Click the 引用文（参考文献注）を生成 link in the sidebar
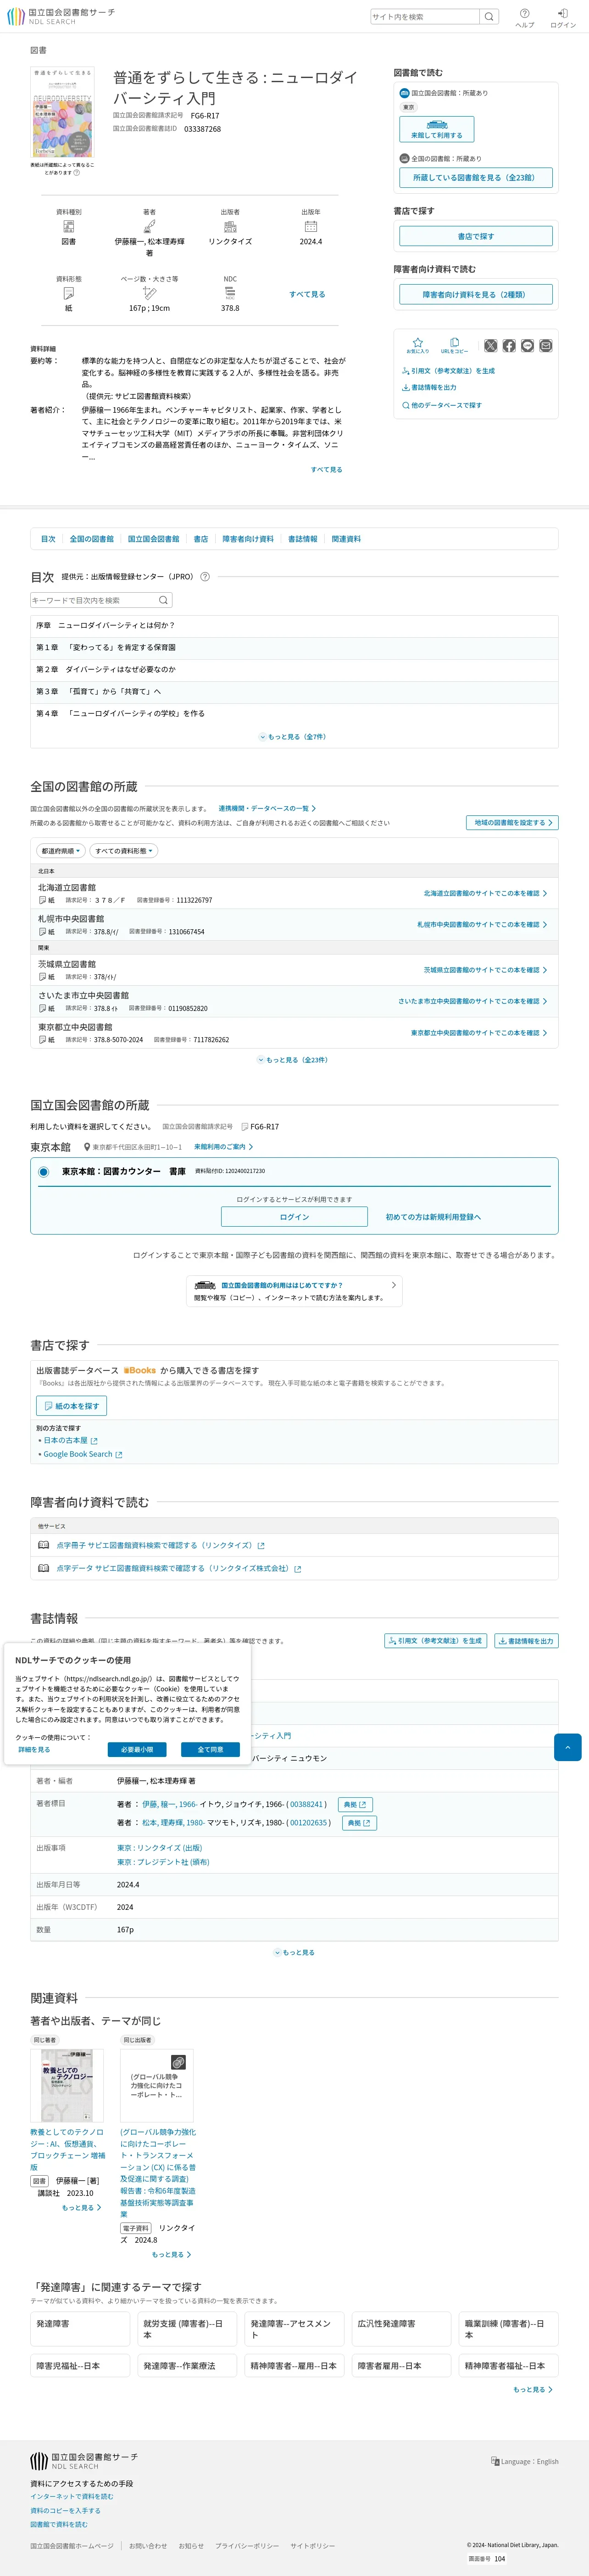 [448, 371]
